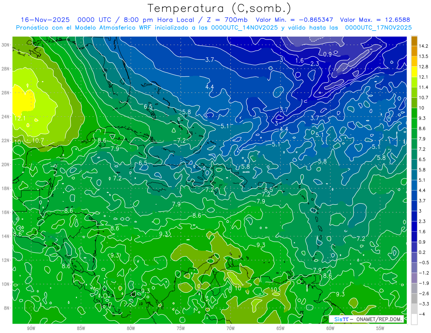The height and width of the screenshot is (333, 431).
Task: Click the 'Temperatura (C,somb.)' chart title
Action: (x=219, y=8)
